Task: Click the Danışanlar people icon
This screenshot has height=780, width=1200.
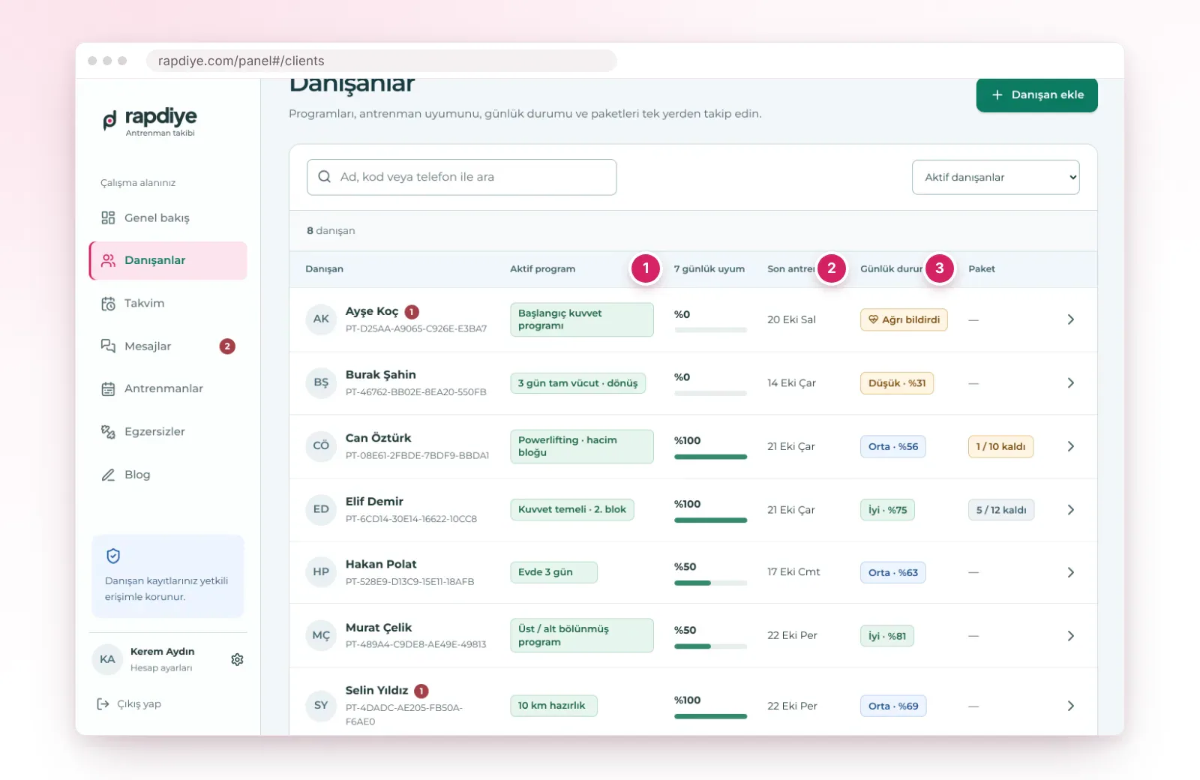Action: pos(108,260)
